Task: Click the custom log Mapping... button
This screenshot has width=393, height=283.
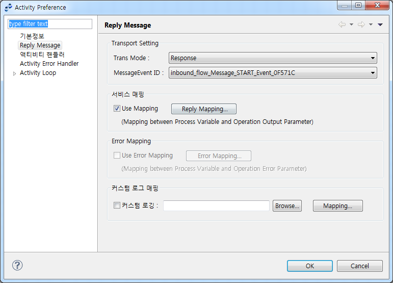Action: pos(337,206)
